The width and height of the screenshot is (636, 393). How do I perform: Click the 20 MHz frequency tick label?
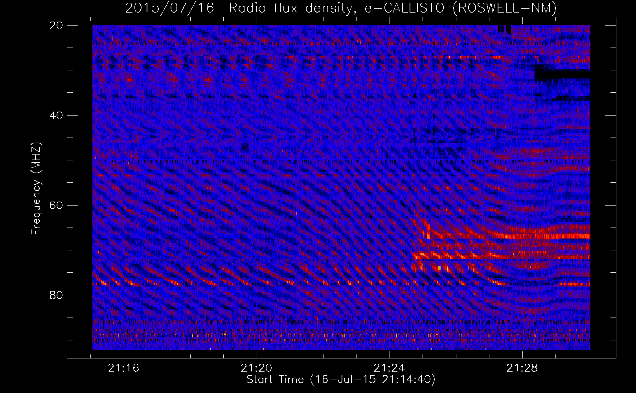[57, 26]
